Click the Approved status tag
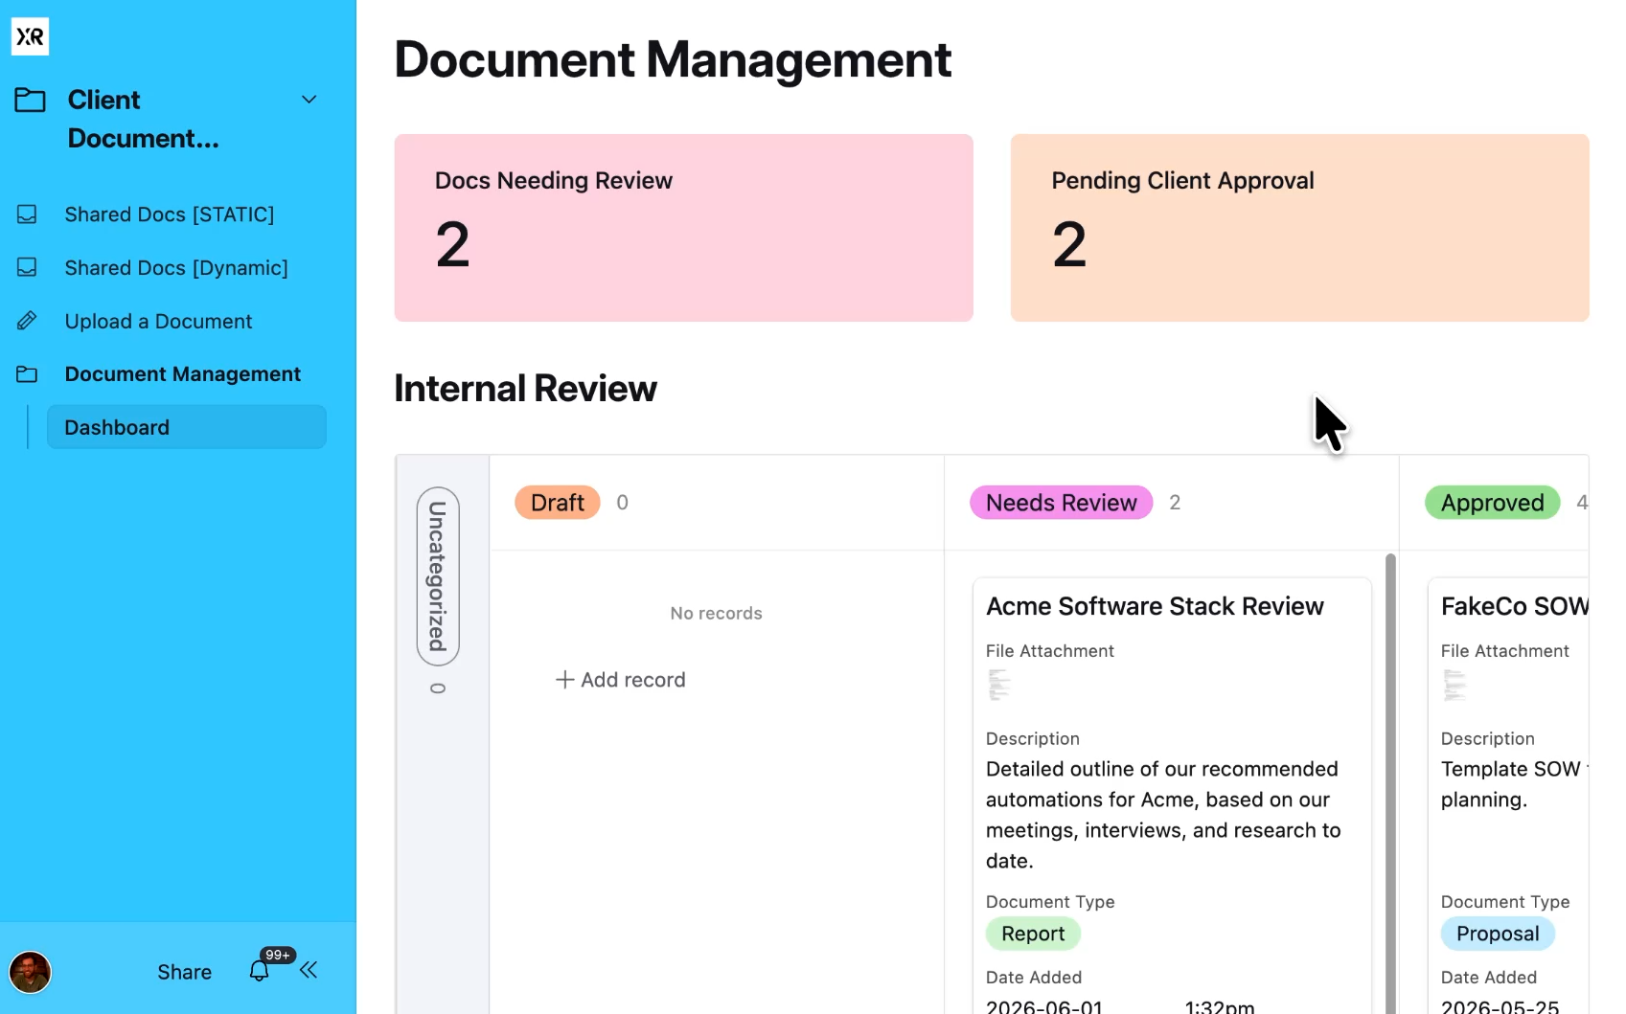 click(x=1492, y=503)
